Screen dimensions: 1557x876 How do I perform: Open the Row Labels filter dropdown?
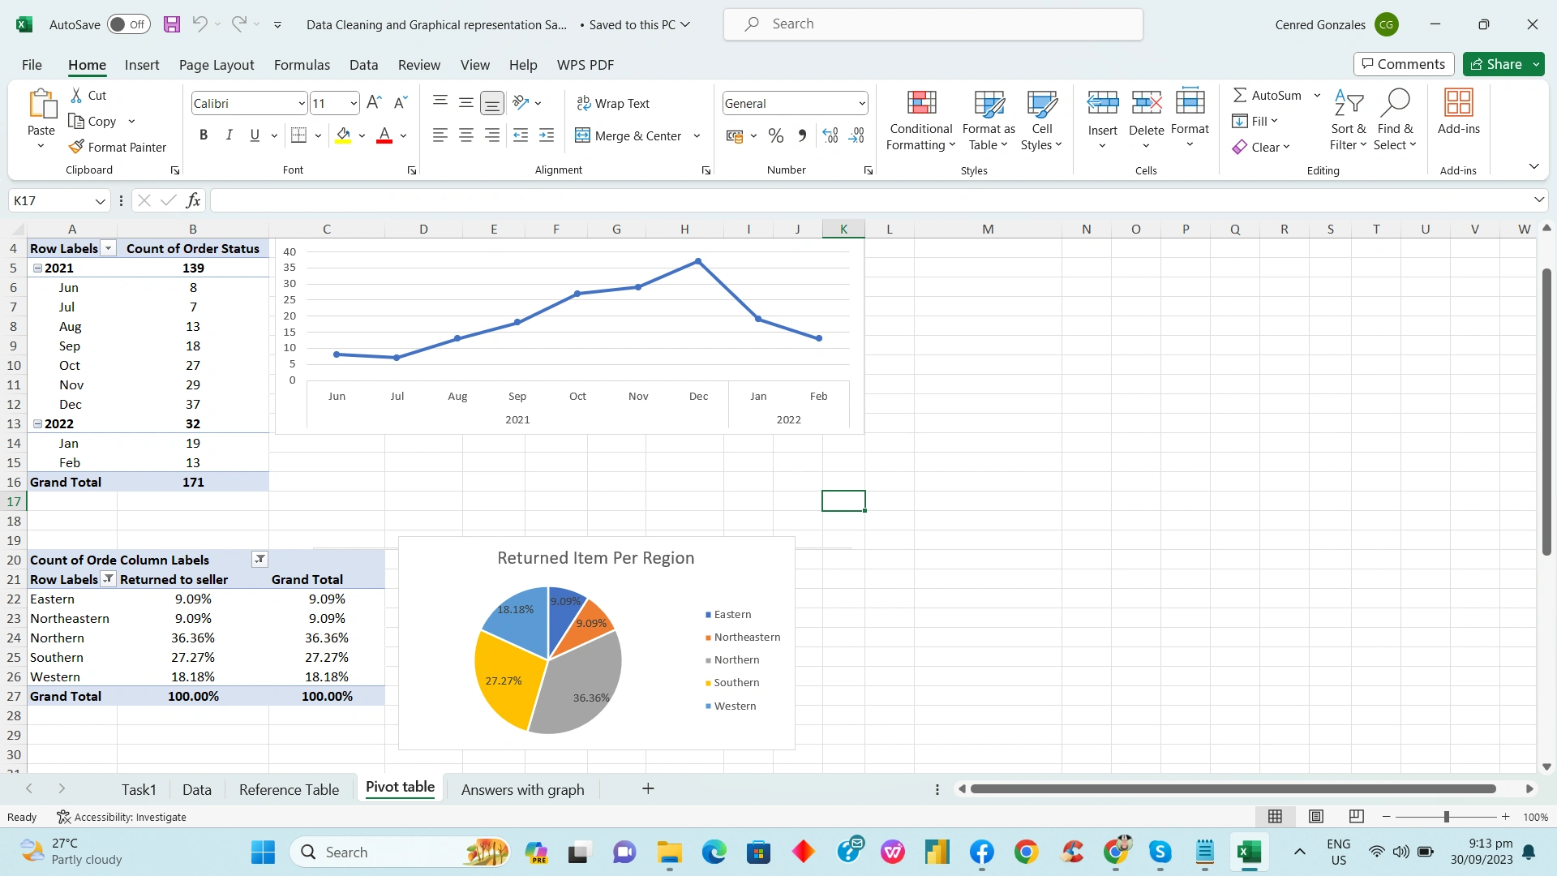click(108, 248)
